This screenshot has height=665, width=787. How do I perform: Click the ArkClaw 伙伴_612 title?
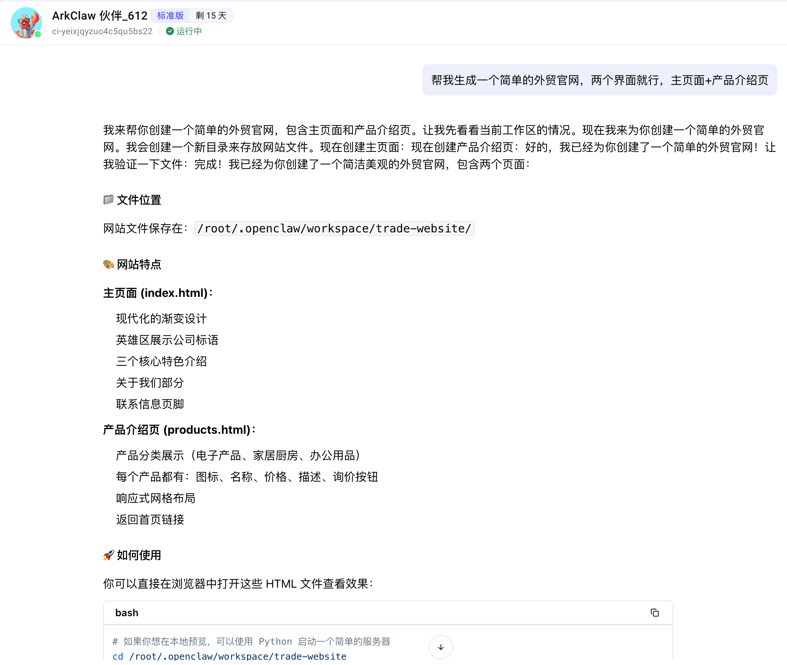pos(99,15)
